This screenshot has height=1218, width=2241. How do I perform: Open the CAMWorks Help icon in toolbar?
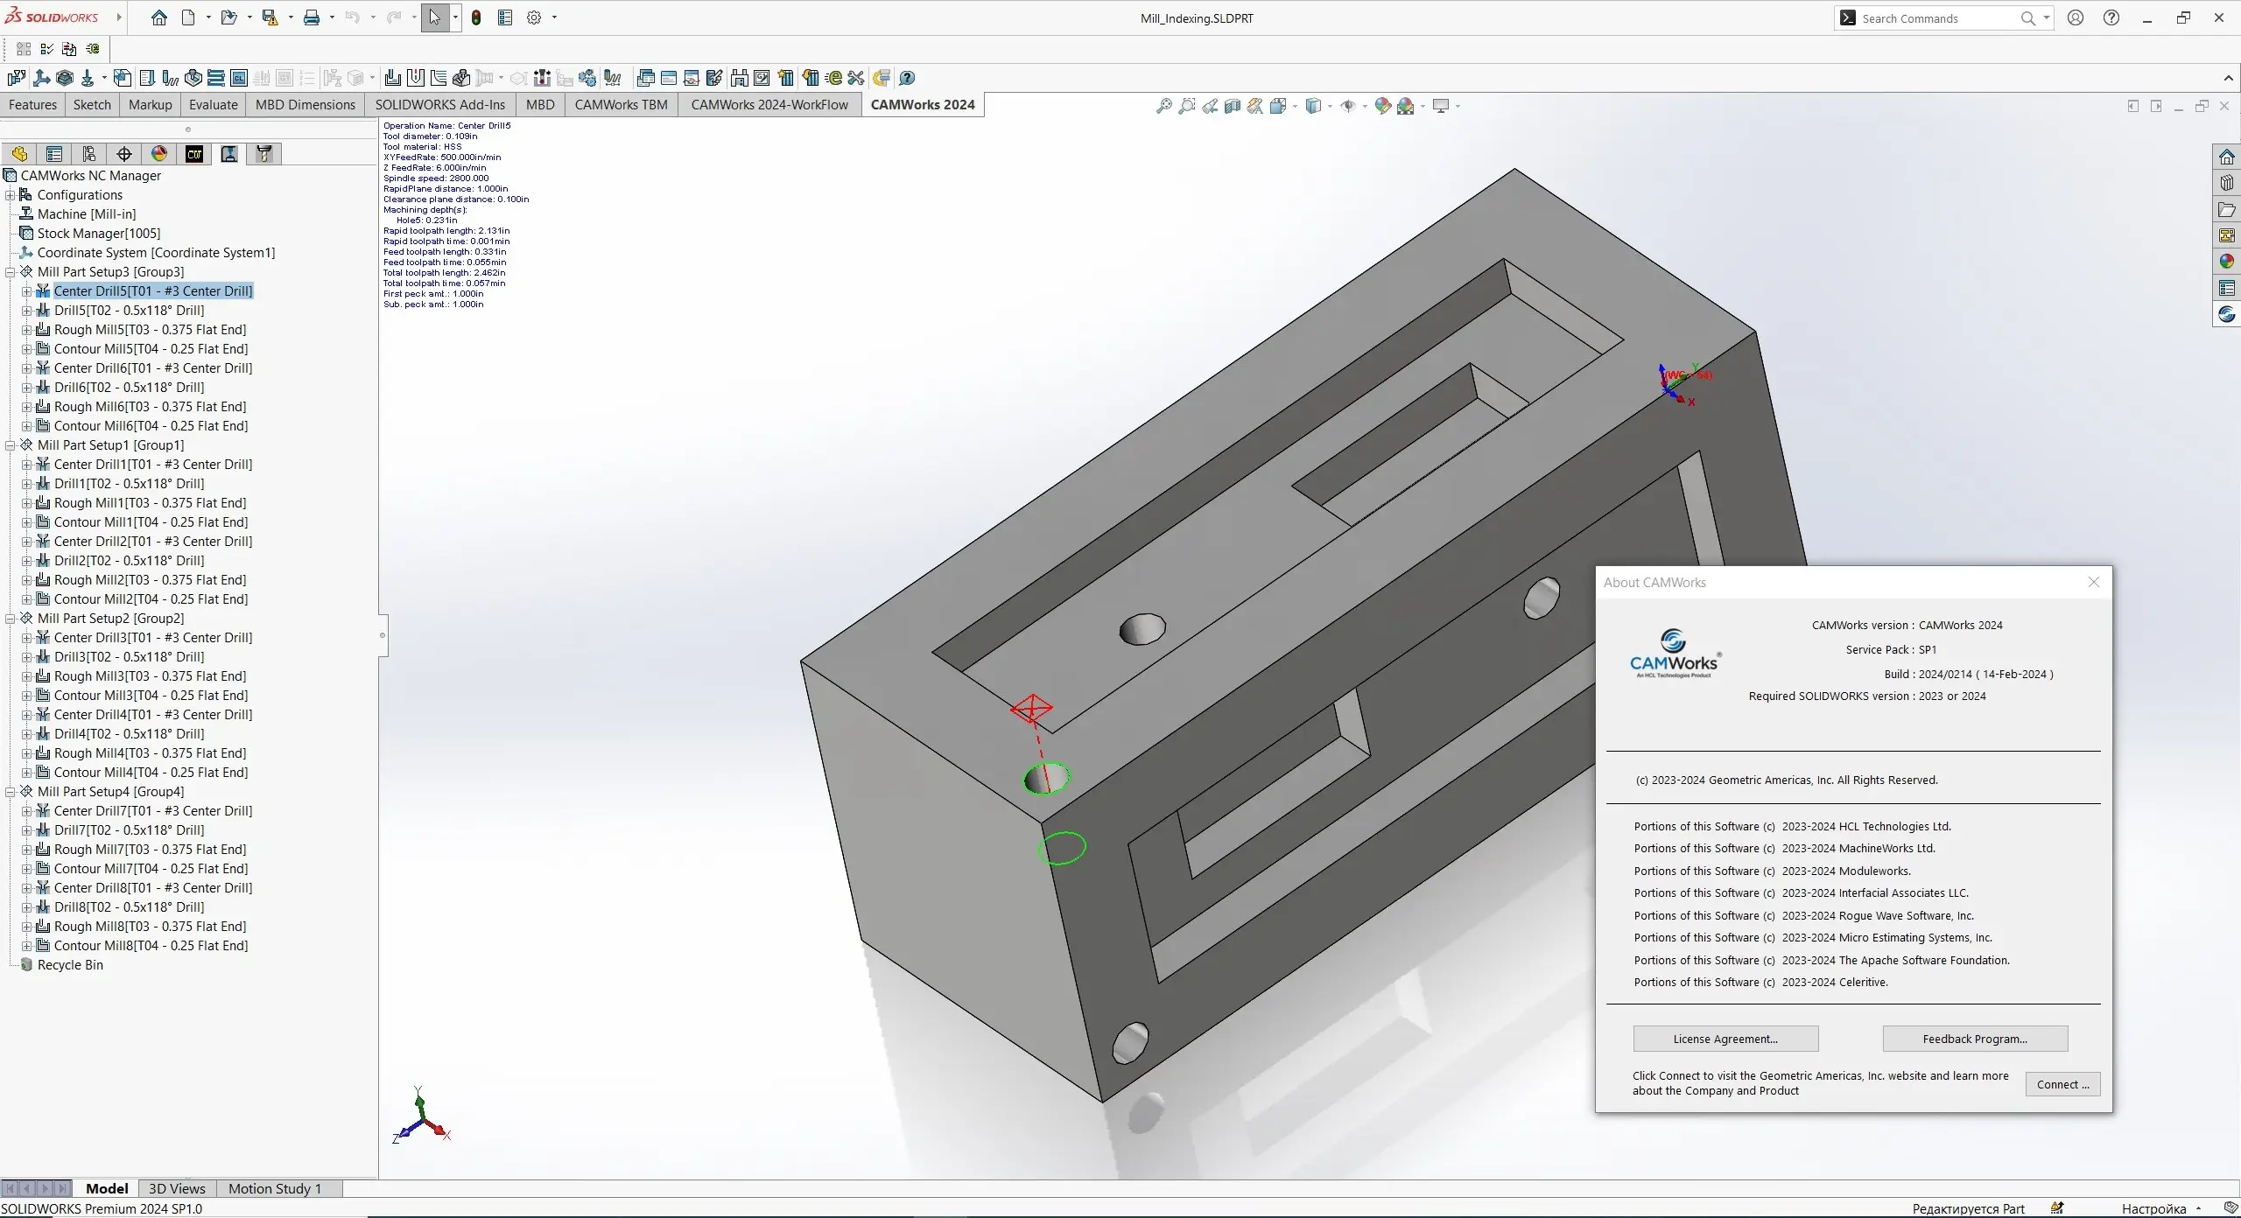907,78
